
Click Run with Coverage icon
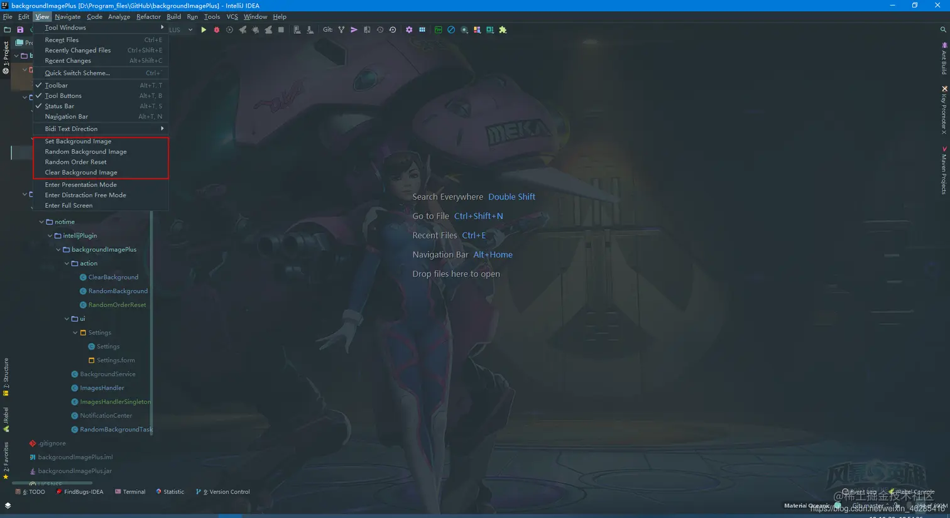point(229,30)
